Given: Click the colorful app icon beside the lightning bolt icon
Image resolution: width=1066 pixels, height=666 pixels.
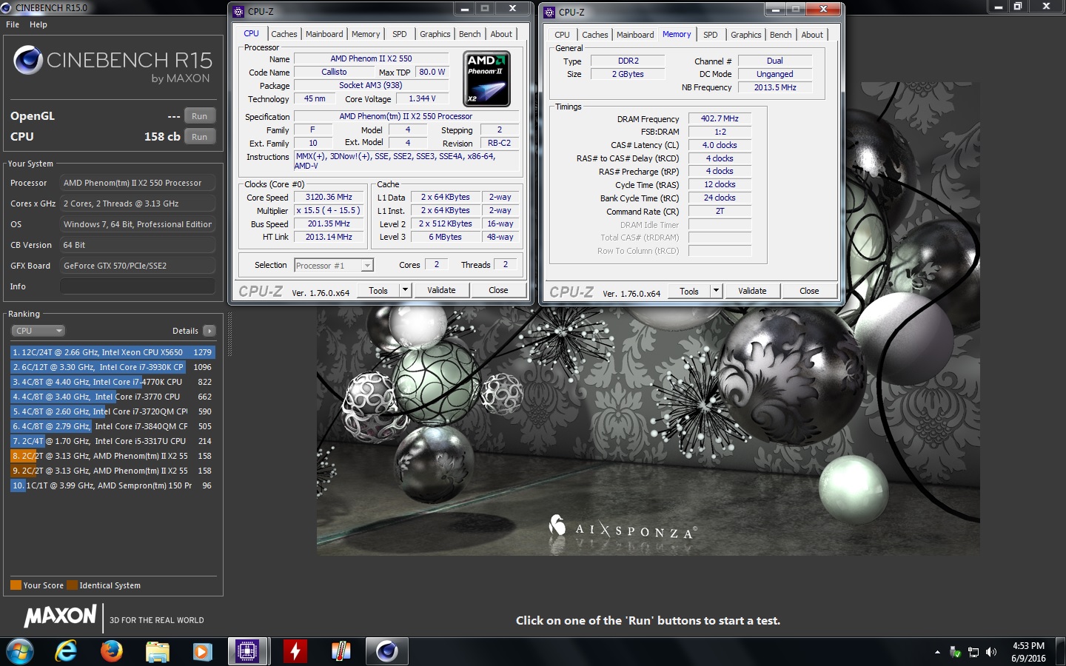Looking at the screenshot, I should pos(341,652).
